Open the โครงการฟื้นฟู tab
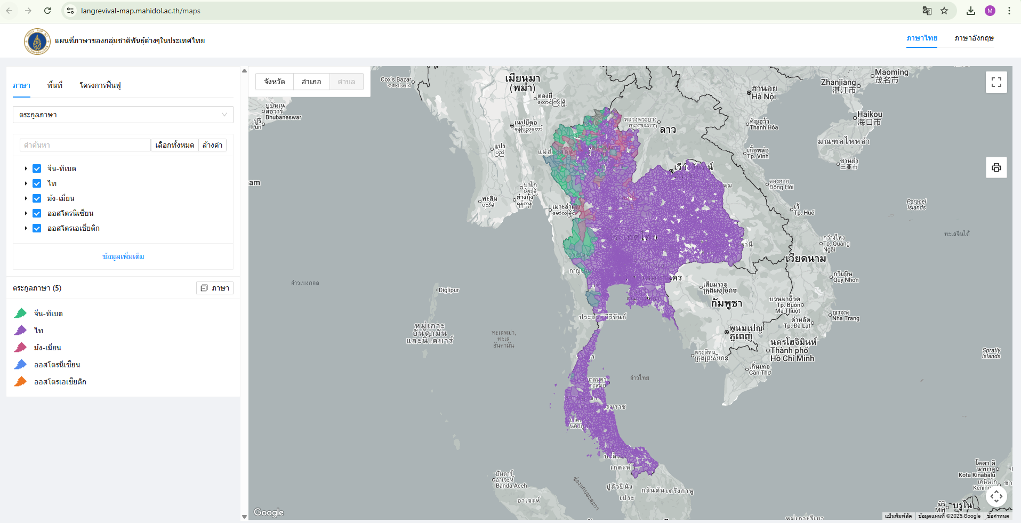Screen dimensions: 1021x523 (x=100, y=85)
